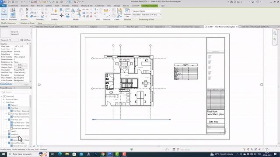Collapse the Floor Plans node

(x=4, y=102)
